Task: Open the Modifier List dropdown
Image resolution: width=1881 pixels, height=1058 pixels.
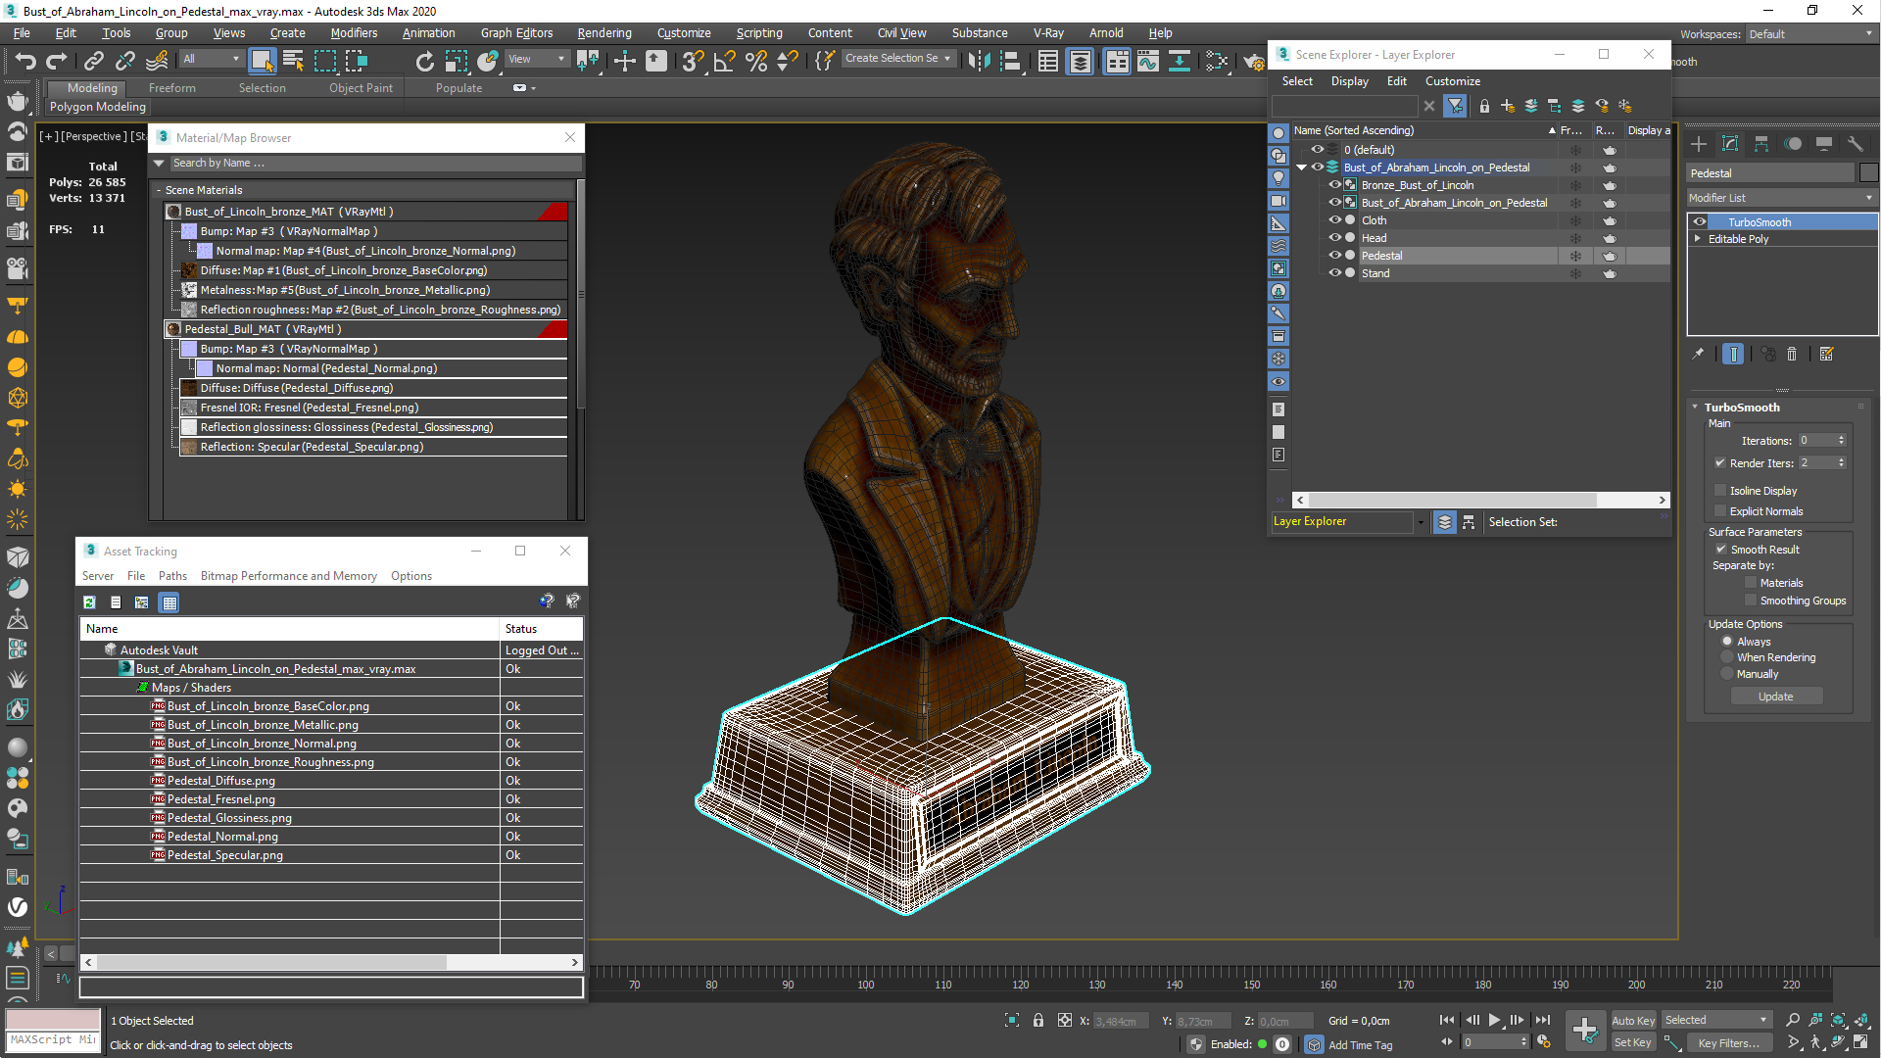Action: [x=1781, y=198]
